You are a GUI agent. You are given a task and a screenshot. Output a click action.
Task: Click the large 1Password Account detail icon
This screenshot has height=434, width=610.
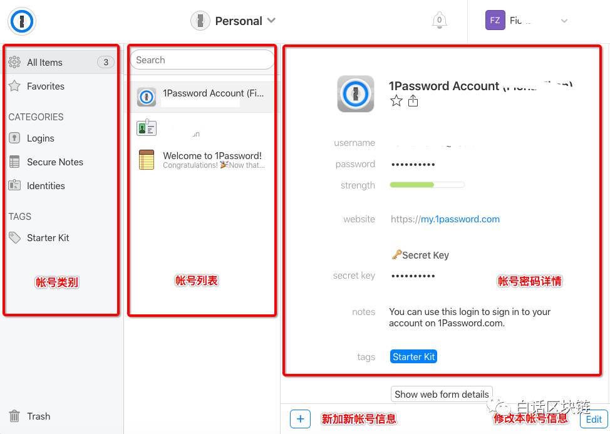point(356,94)
